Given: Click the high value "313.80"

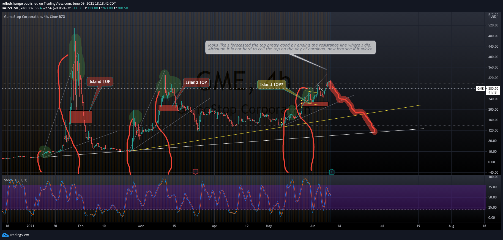Looking at the screenshot, I should pyautogui.click(x=92, y=8).
